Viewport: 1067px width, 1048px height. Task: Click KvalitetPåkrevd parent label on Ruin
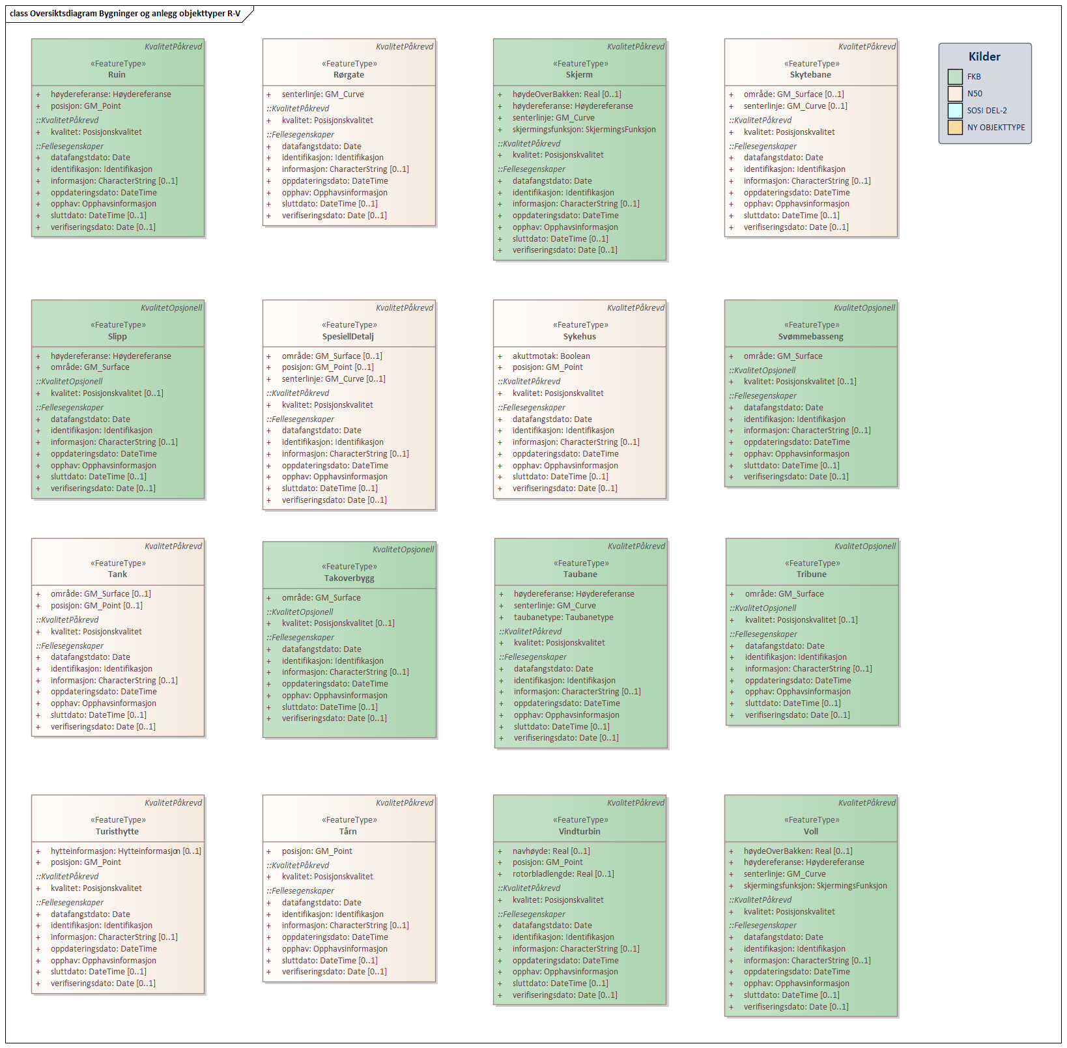[x=173, y=47]
